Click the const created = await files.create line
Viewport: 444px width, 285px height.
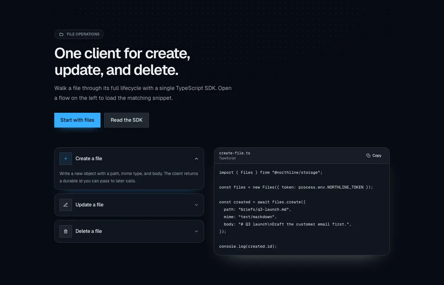pyautogui.click(x=262, y=202)
